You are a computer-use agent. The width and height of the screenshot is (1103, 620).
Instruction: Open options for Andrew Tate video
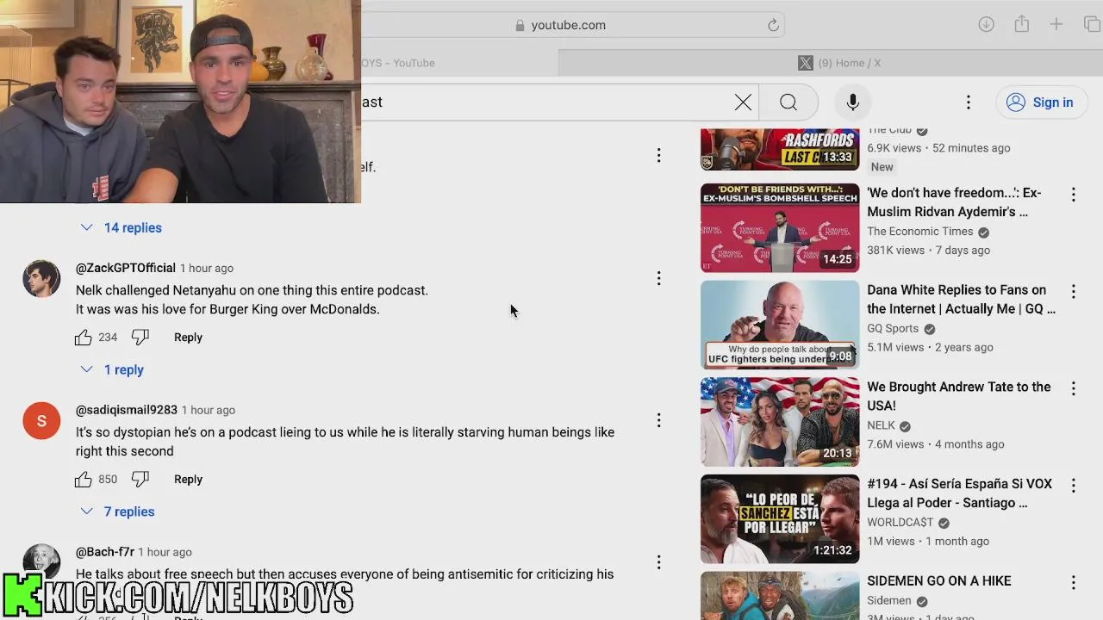1074,389
